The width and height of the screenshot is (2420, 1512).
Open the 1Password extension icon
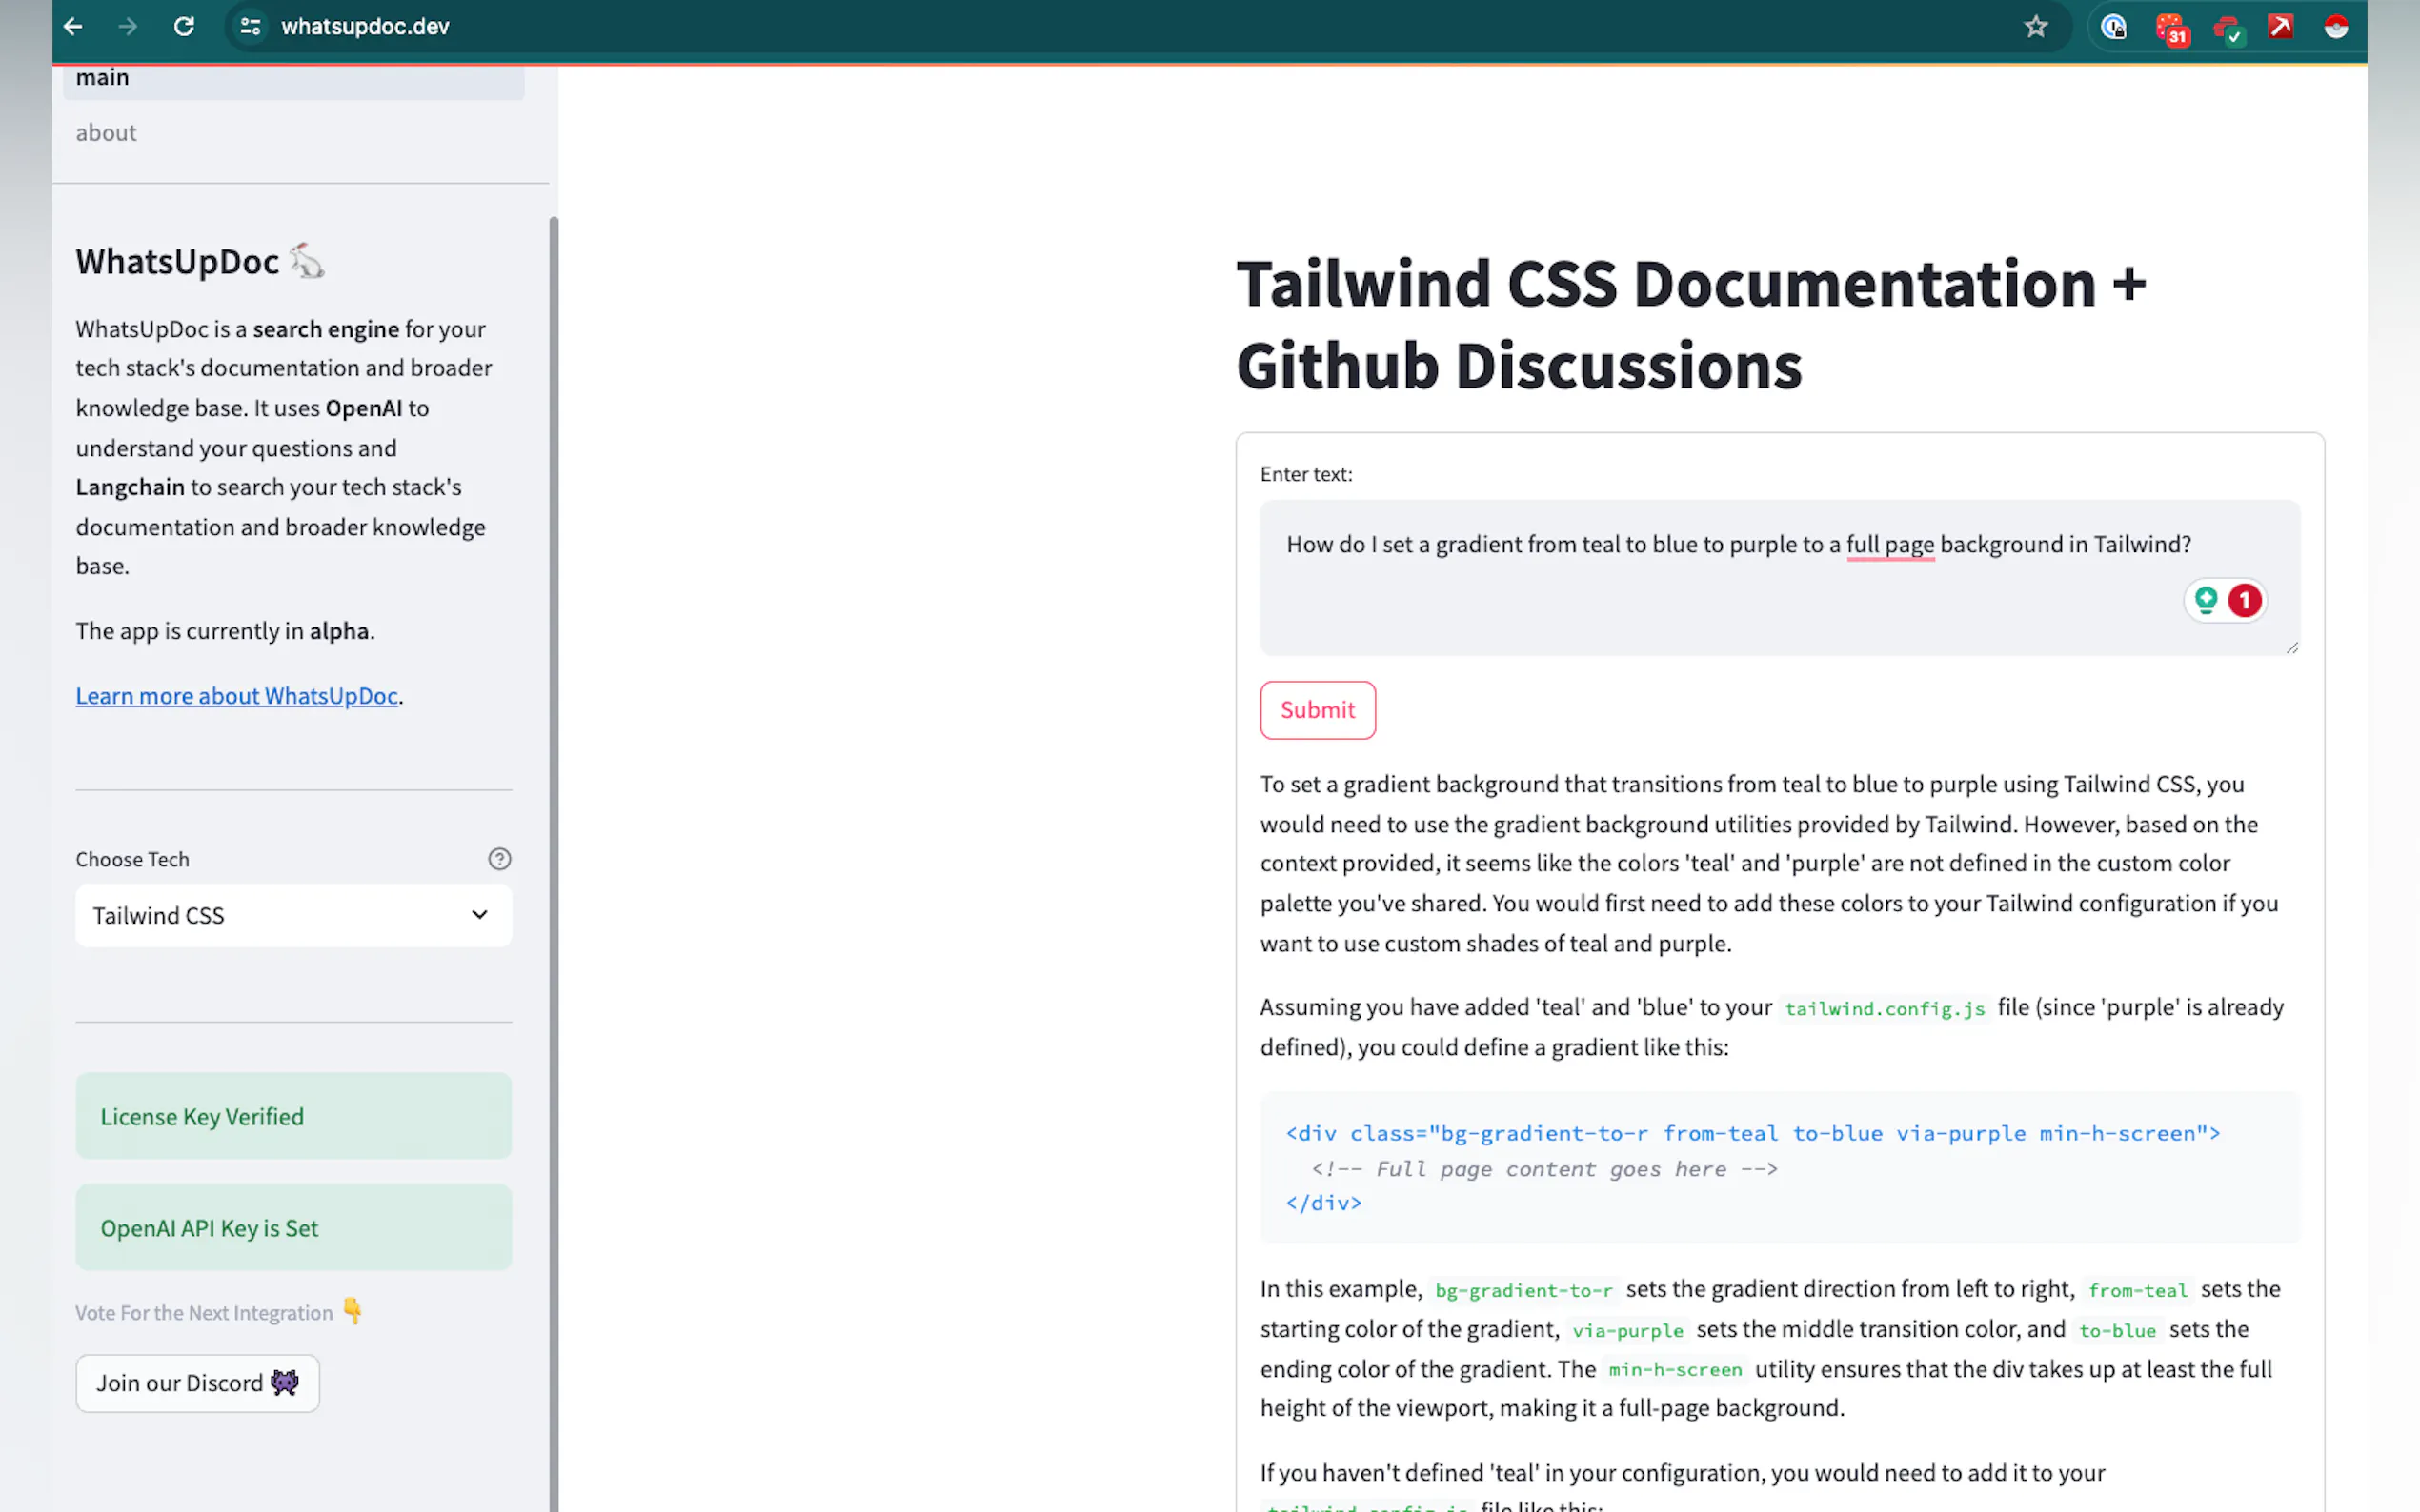click(2113, 27)
